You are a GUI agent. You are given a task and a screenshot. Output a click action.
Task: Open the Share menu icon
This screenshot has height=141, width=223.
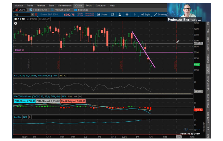point(99,15)
